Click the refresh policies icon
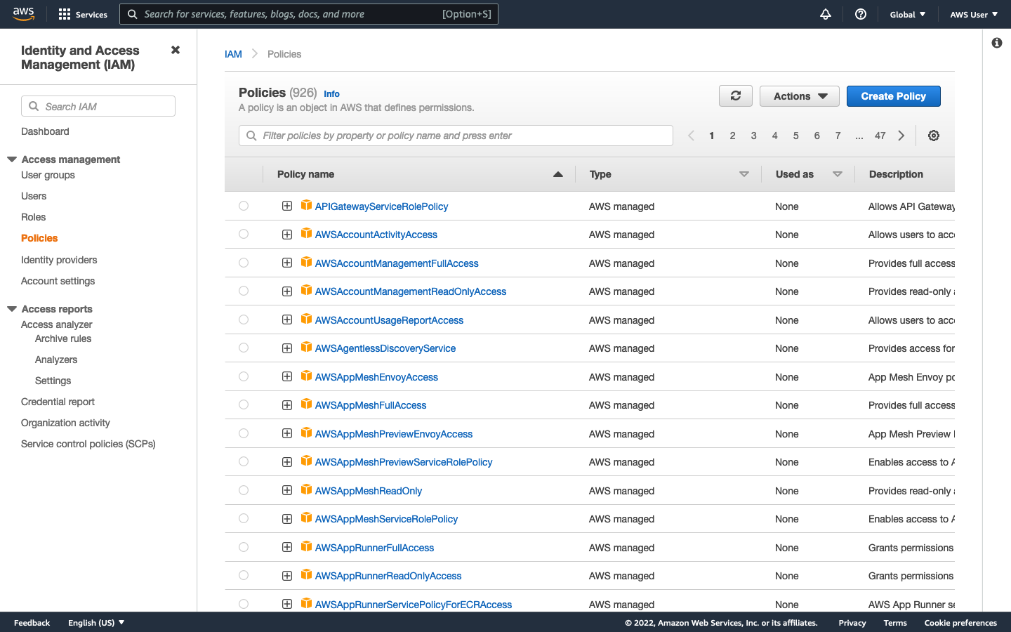Viewport: 1011px width, 632px height. [735, 96]
